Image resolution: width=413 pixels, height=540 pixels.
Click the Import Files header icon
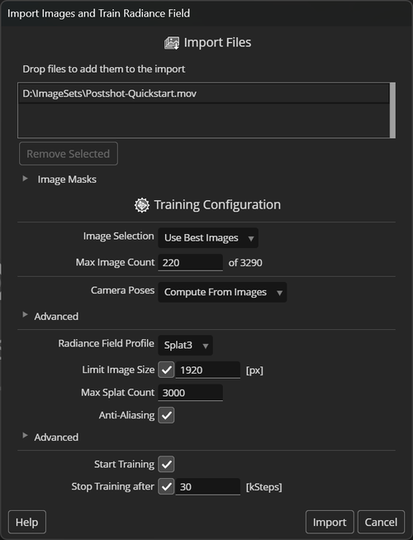coord(172,43)
